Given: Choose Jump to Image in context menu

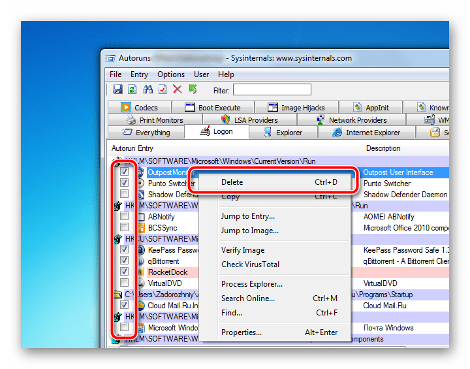Looking at the screenshot, I should [x=275, y=231].
